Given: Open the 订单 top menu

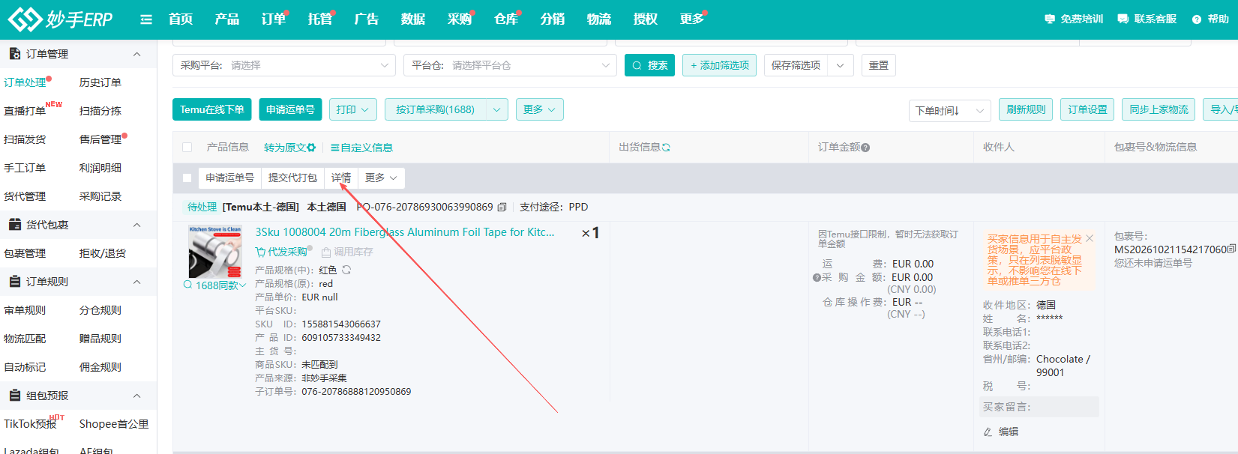Looking at the screenshot, I should 274,19.
